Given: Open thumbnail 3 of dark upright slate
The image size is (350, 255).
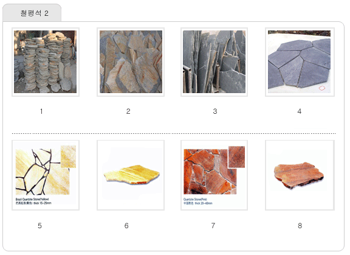Looking at the screenshot, I should click(x=214, y=62).
